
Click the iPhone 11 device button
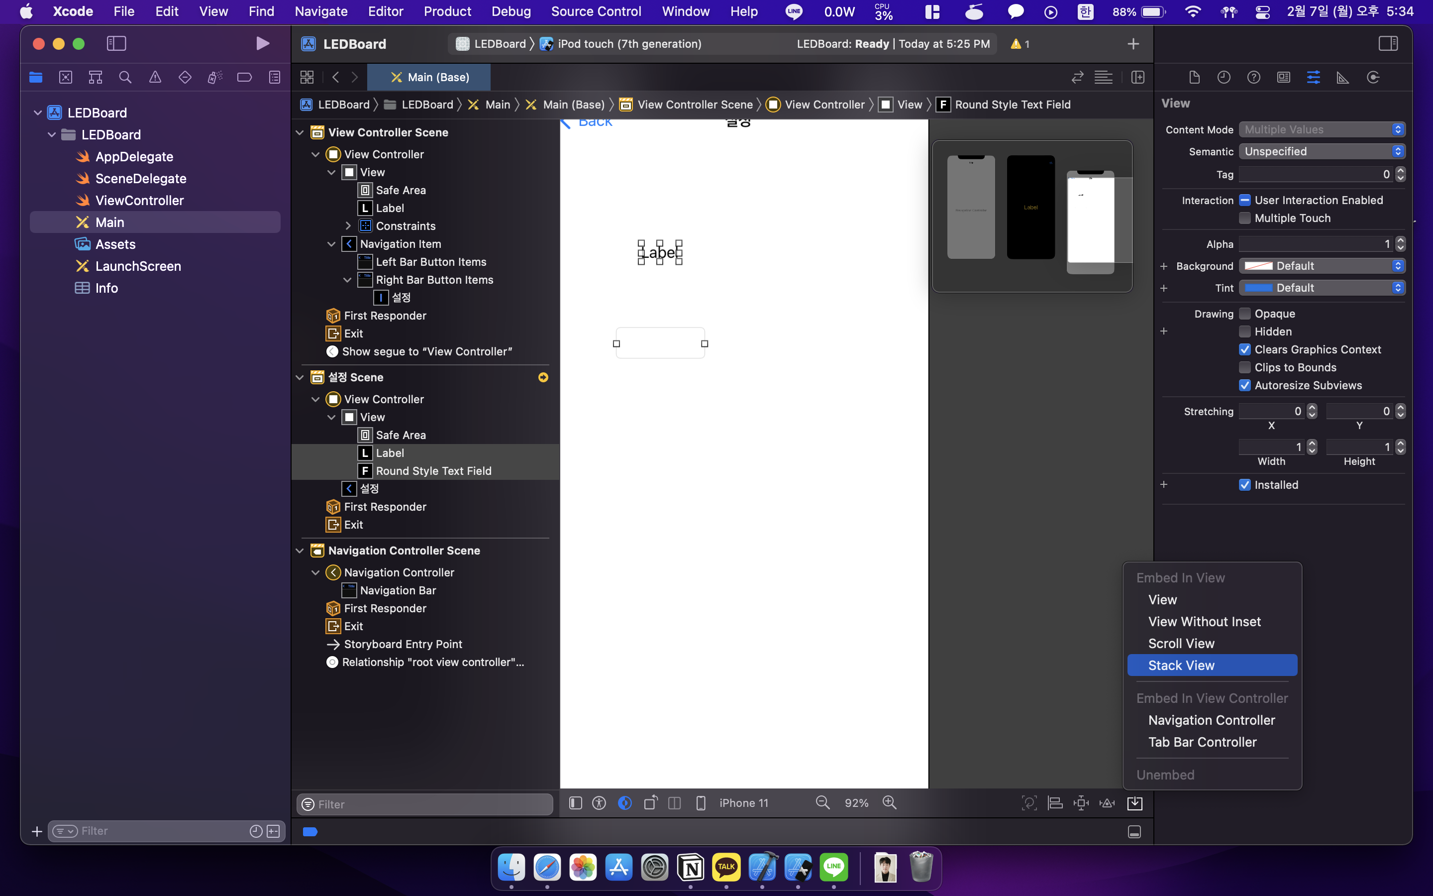click(744, 803)
